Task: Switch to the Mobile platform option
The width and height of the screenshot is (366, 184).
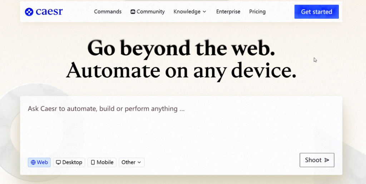Action: [x=102, y=163]
